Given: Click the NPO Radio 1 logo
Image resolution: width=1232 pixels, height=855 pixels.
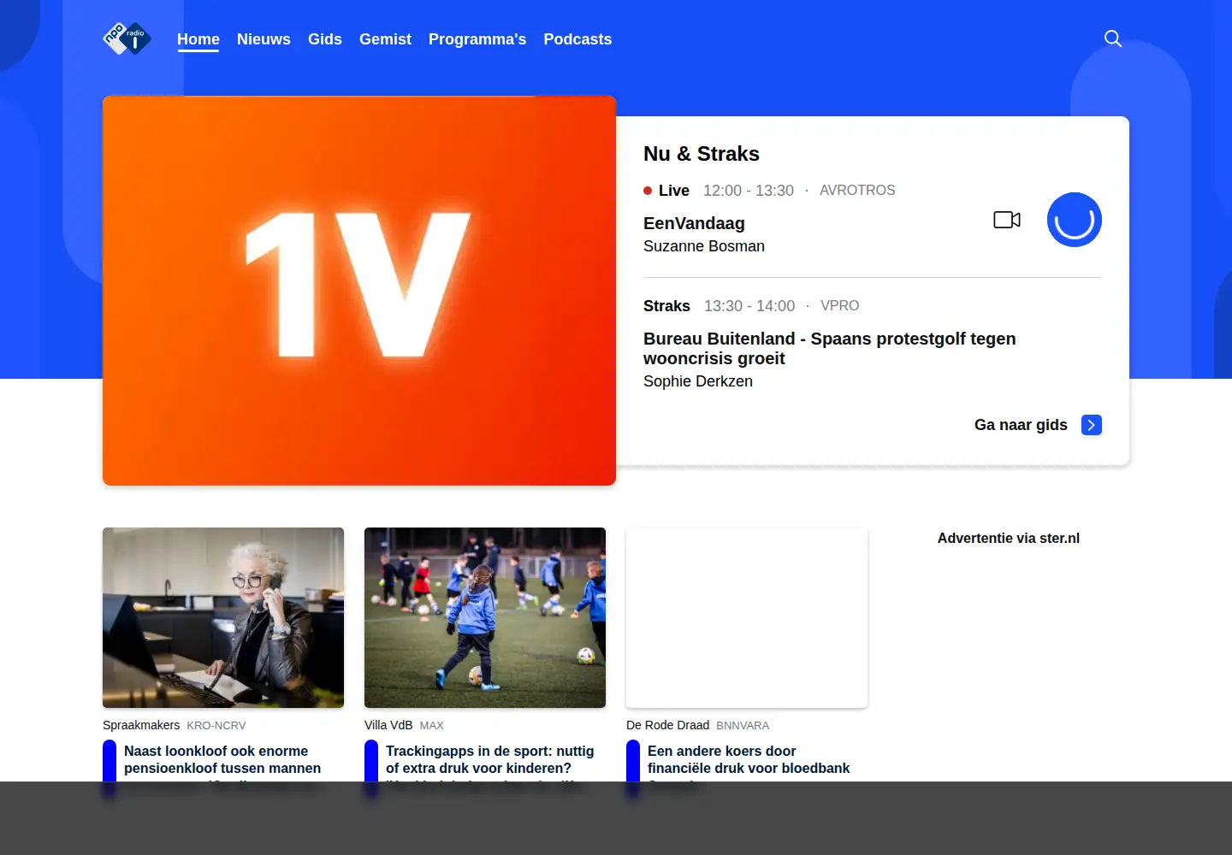Looking at the screenshot, I should pyautogui.click(x=127, y=38).
